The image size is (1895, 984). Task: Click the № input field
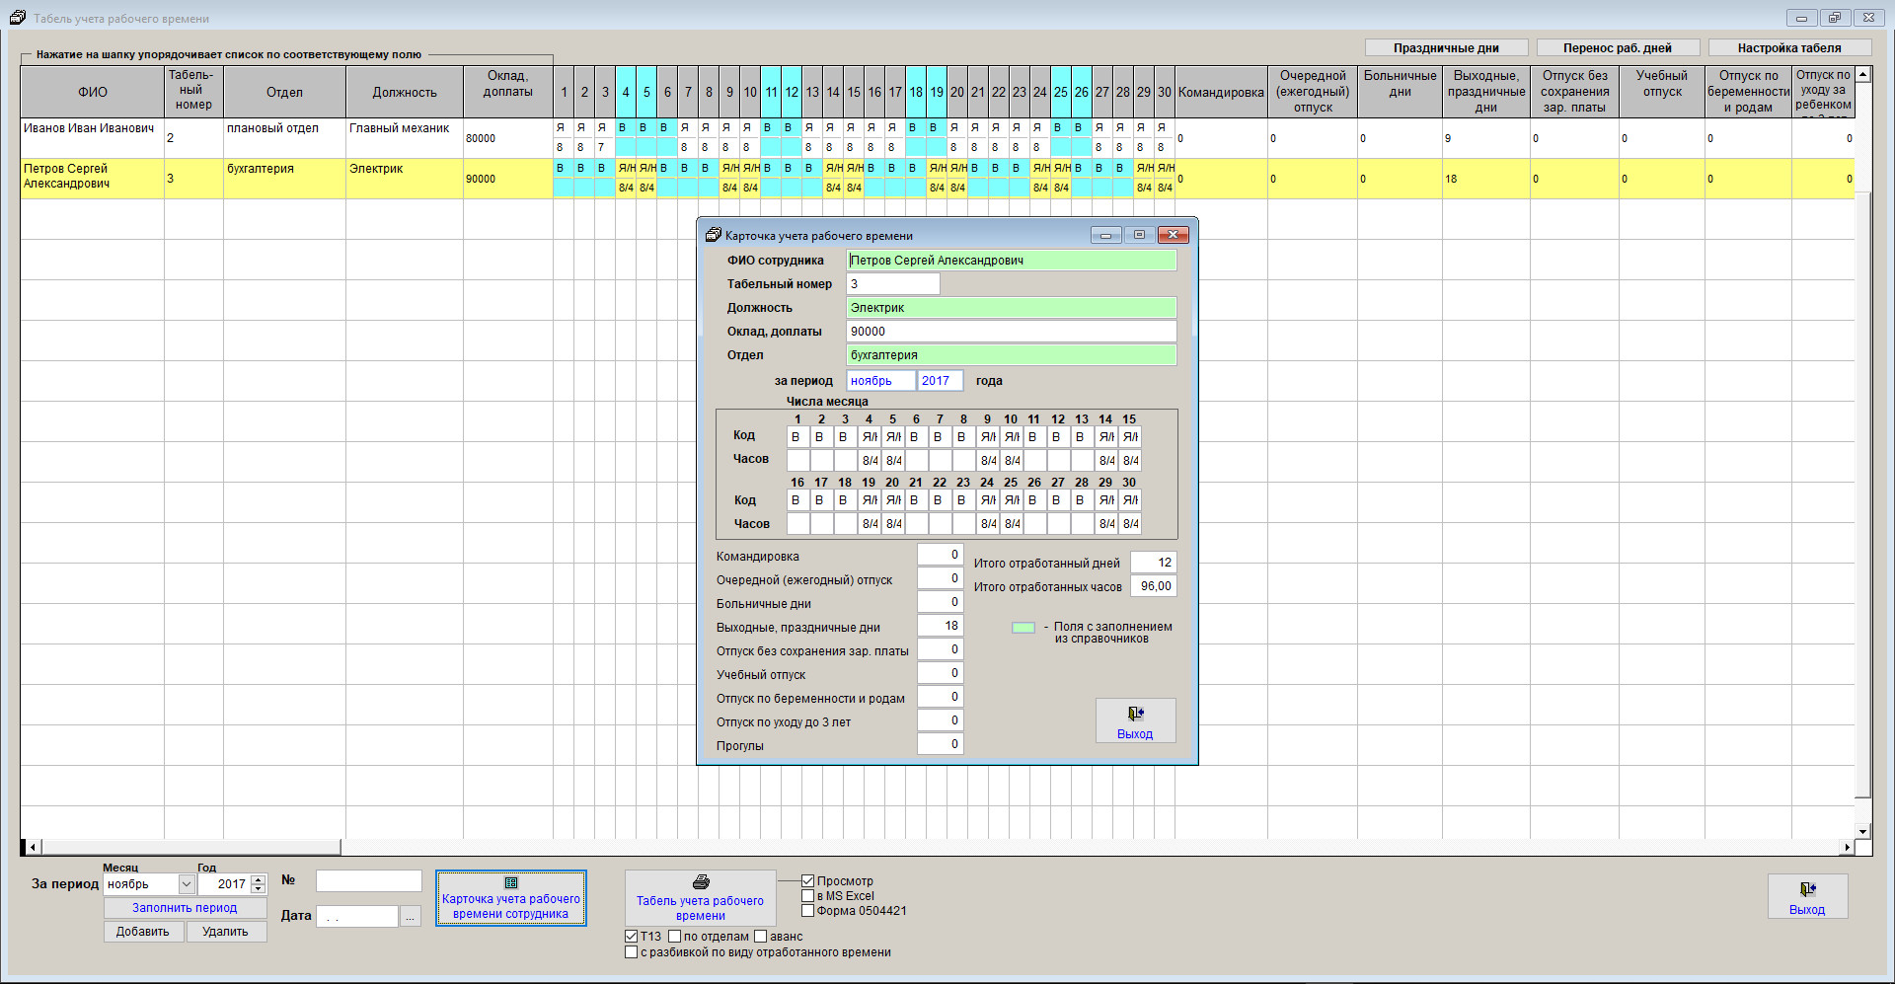click(368, 880)
